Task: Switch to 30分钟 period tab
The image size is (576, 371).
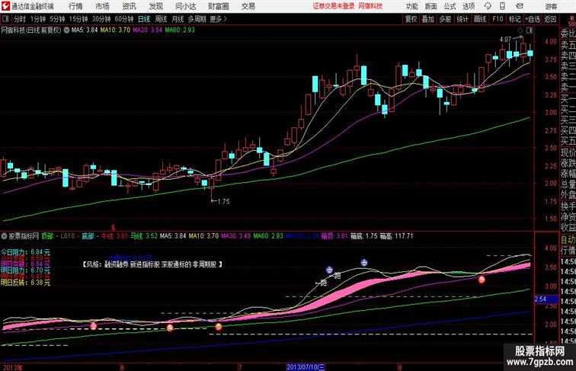Action: coord(101,19)
